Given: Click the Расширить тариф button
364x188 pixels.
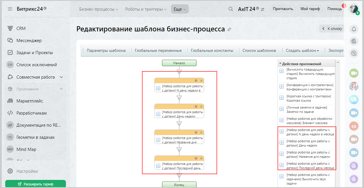Looking at the screenshot, I should pyautogui.click(x=36, y=184).
